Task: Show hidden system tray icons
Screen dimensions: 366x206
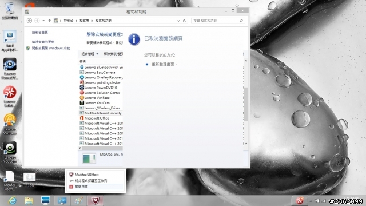Action: (311, 201)
